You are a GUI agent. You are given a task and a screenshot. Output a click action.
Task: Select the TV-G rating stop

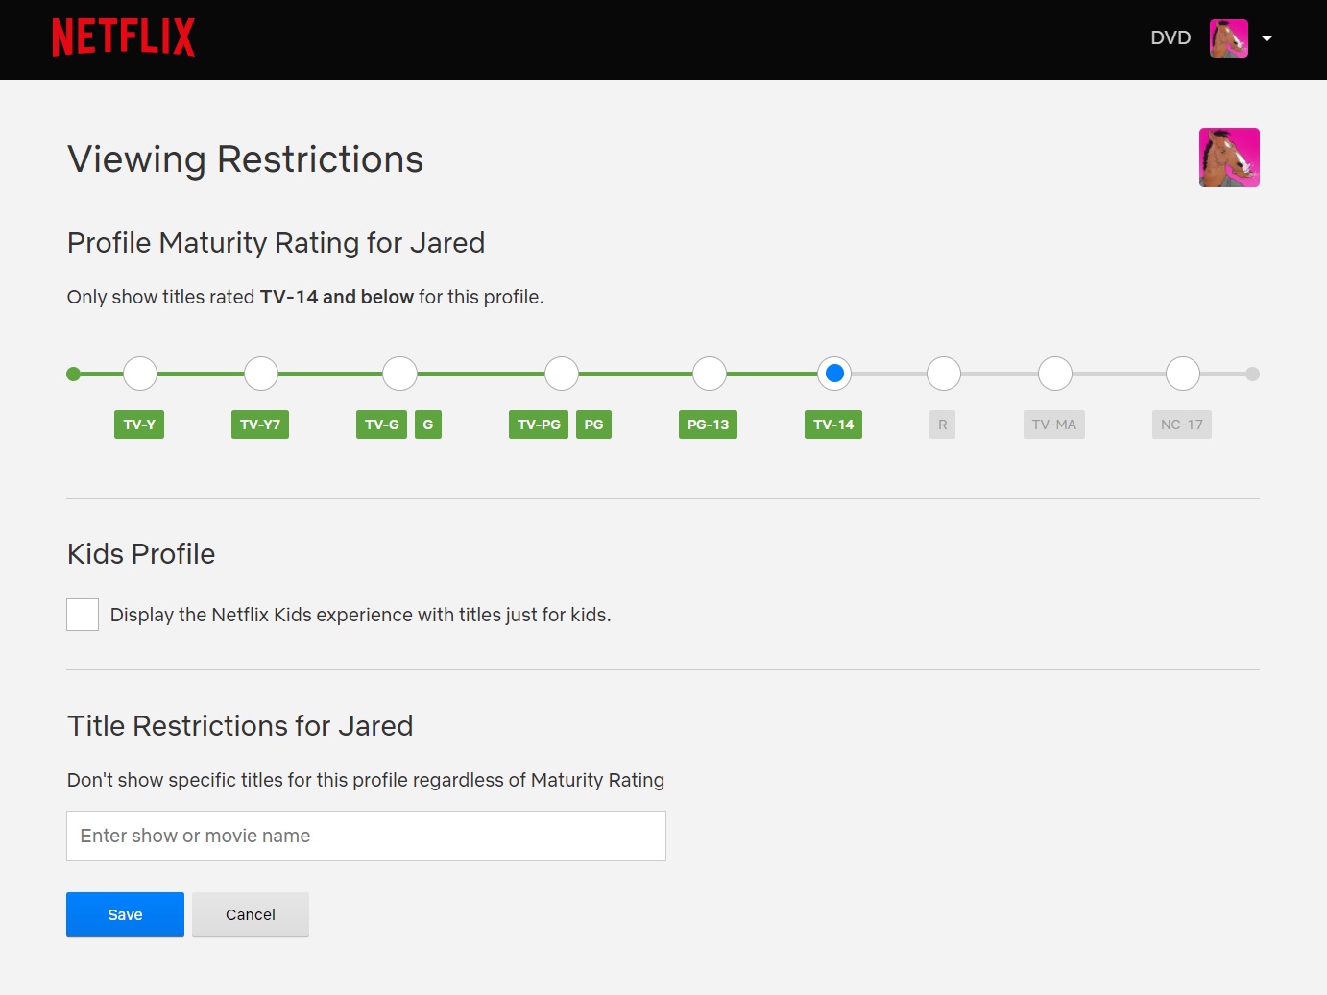tap(399, 373)
